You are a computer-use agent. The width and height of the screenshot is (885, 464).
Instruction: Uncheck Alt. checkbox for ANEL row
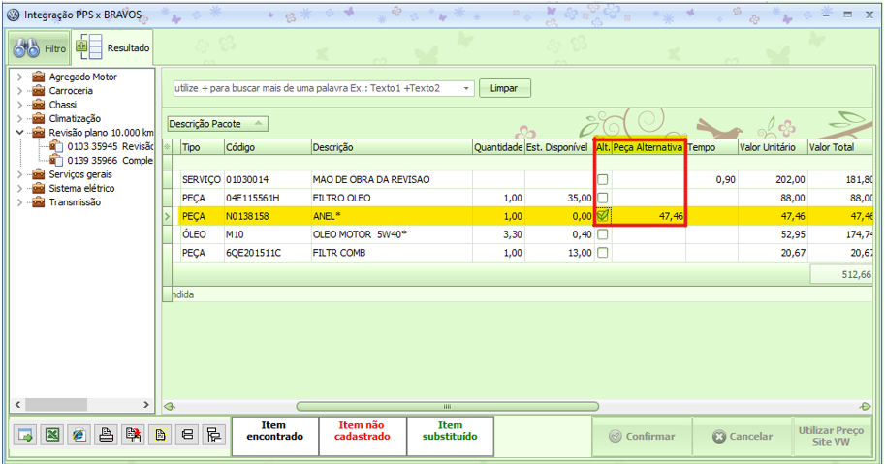(x=603, y=216)
